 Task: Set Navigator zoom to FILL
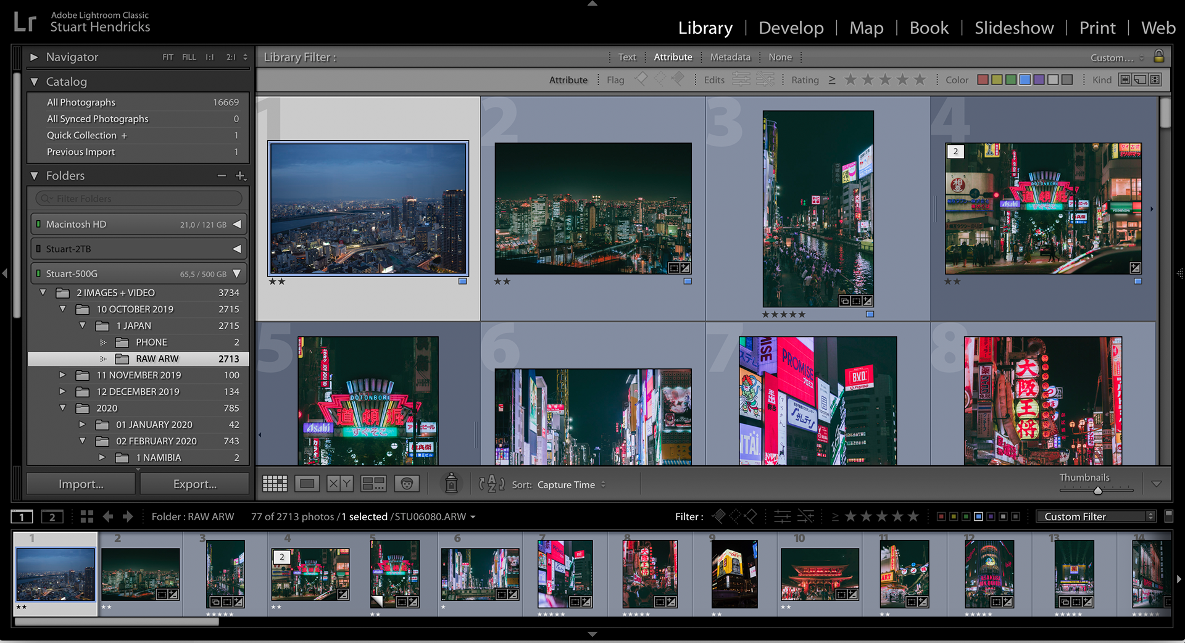tap(189, 57)
